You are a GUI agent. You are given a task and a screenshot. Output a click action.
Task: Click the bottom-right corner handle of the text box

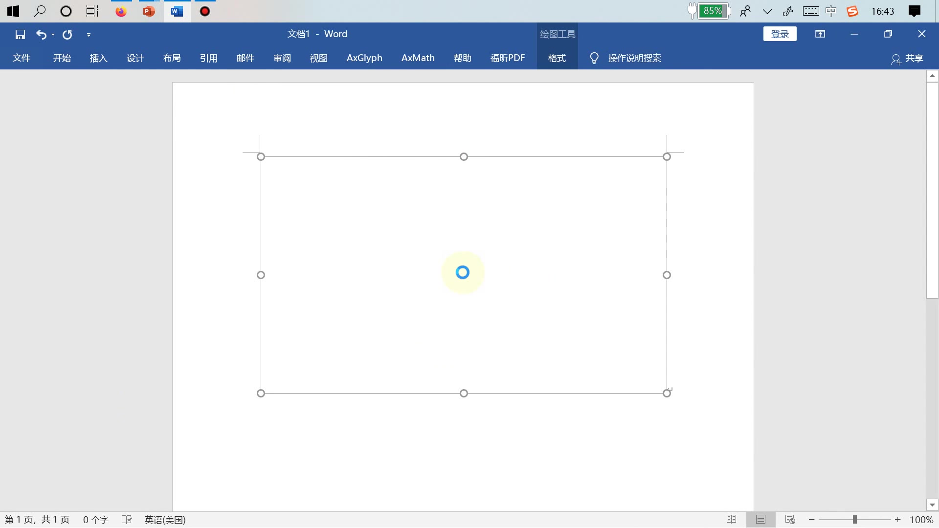[667, 393]
